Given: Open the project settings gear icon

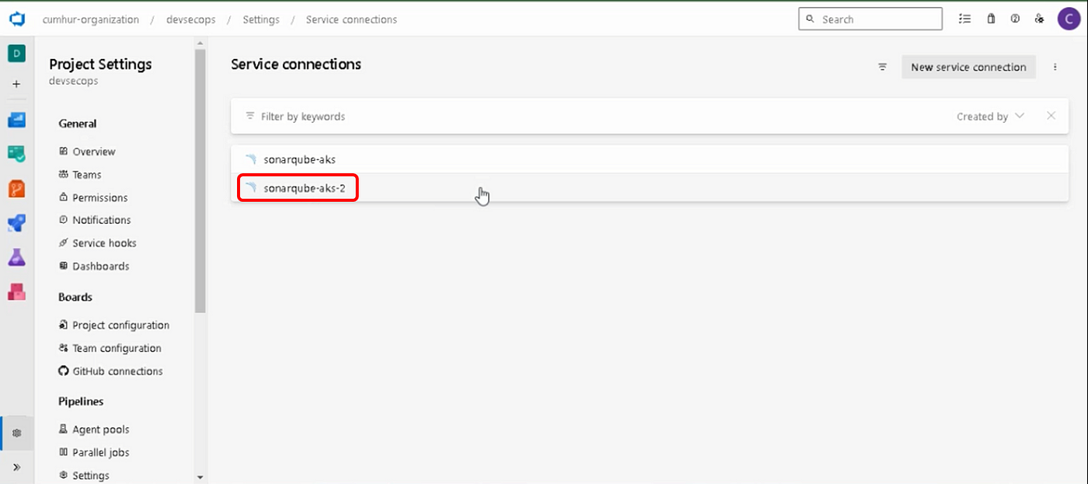Looking at the screenshot, I should (x=17, y=434).
